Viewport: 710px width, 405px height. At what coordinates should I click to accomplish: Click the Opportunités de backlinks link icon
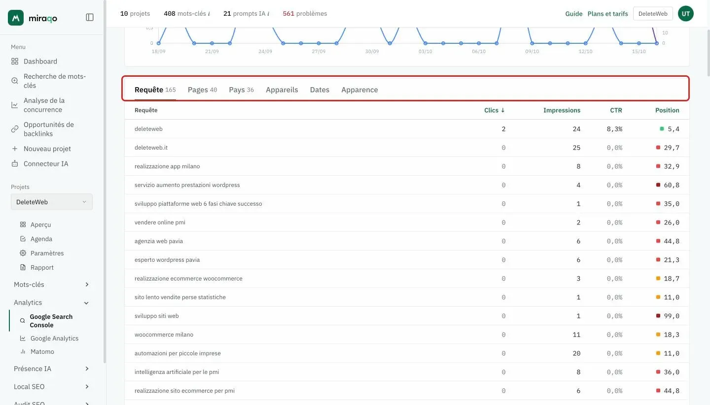pos(15,129)
